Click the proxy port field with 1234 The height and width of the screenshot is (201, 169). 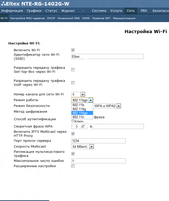[98, 141]
